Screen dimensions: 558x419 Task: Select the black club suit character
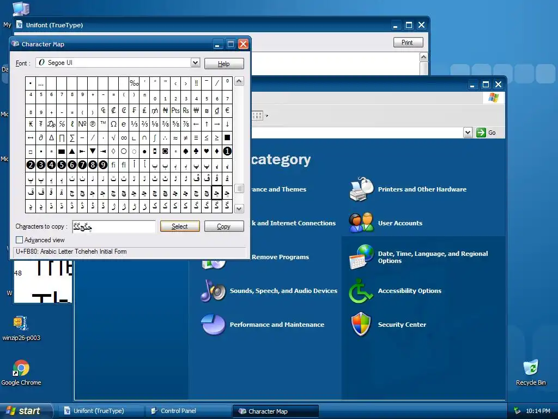click(196, 151)
